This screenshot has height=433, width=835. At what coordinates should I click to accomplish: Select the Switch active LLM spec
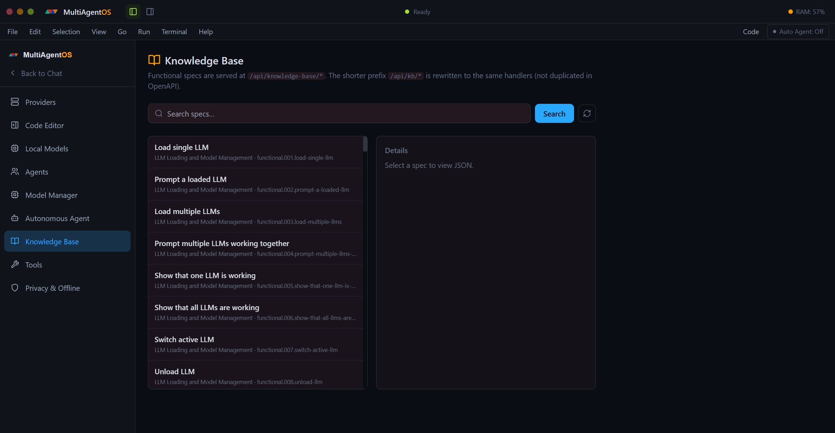click(256, 344)
